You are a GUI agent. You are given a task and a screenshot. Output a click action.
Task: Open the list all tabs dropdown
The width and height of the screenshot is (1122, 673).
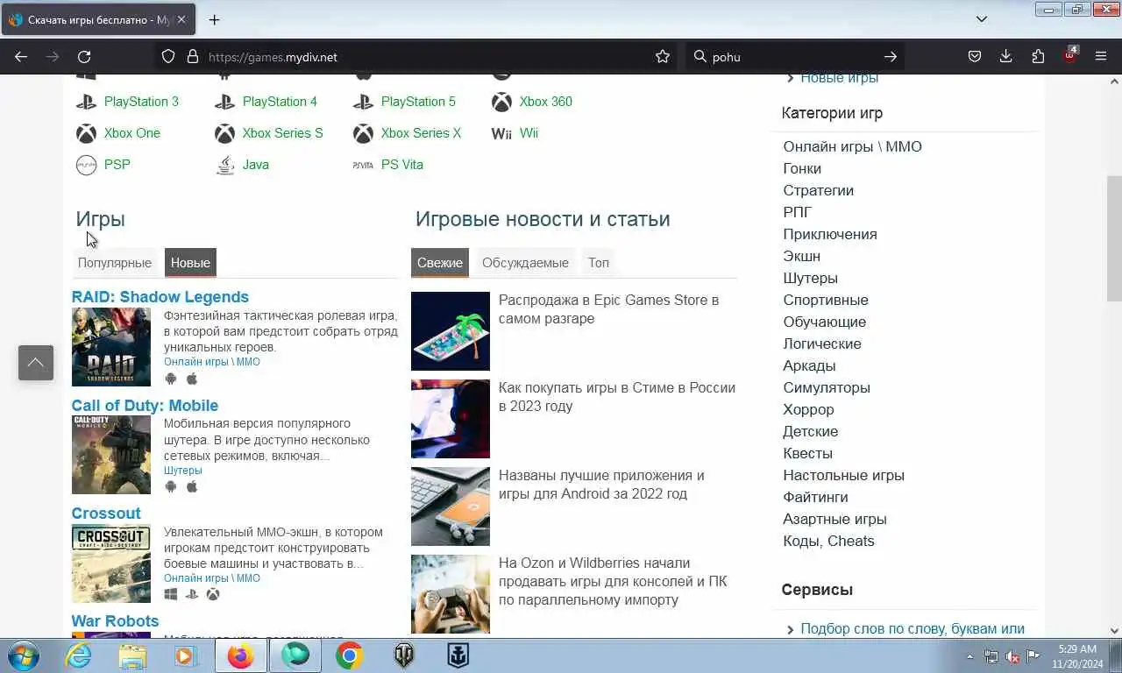pyautogui.click(x=982, y=18)
